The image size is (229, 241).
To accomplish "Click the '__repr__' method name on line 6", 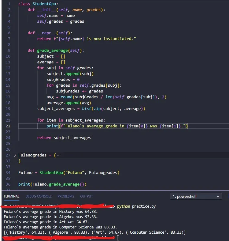I will [46, 33].
